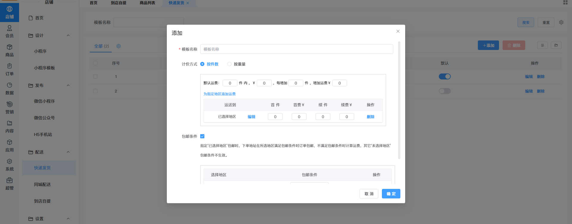Collapse the 设置 menu group

(x=68, y=219)
